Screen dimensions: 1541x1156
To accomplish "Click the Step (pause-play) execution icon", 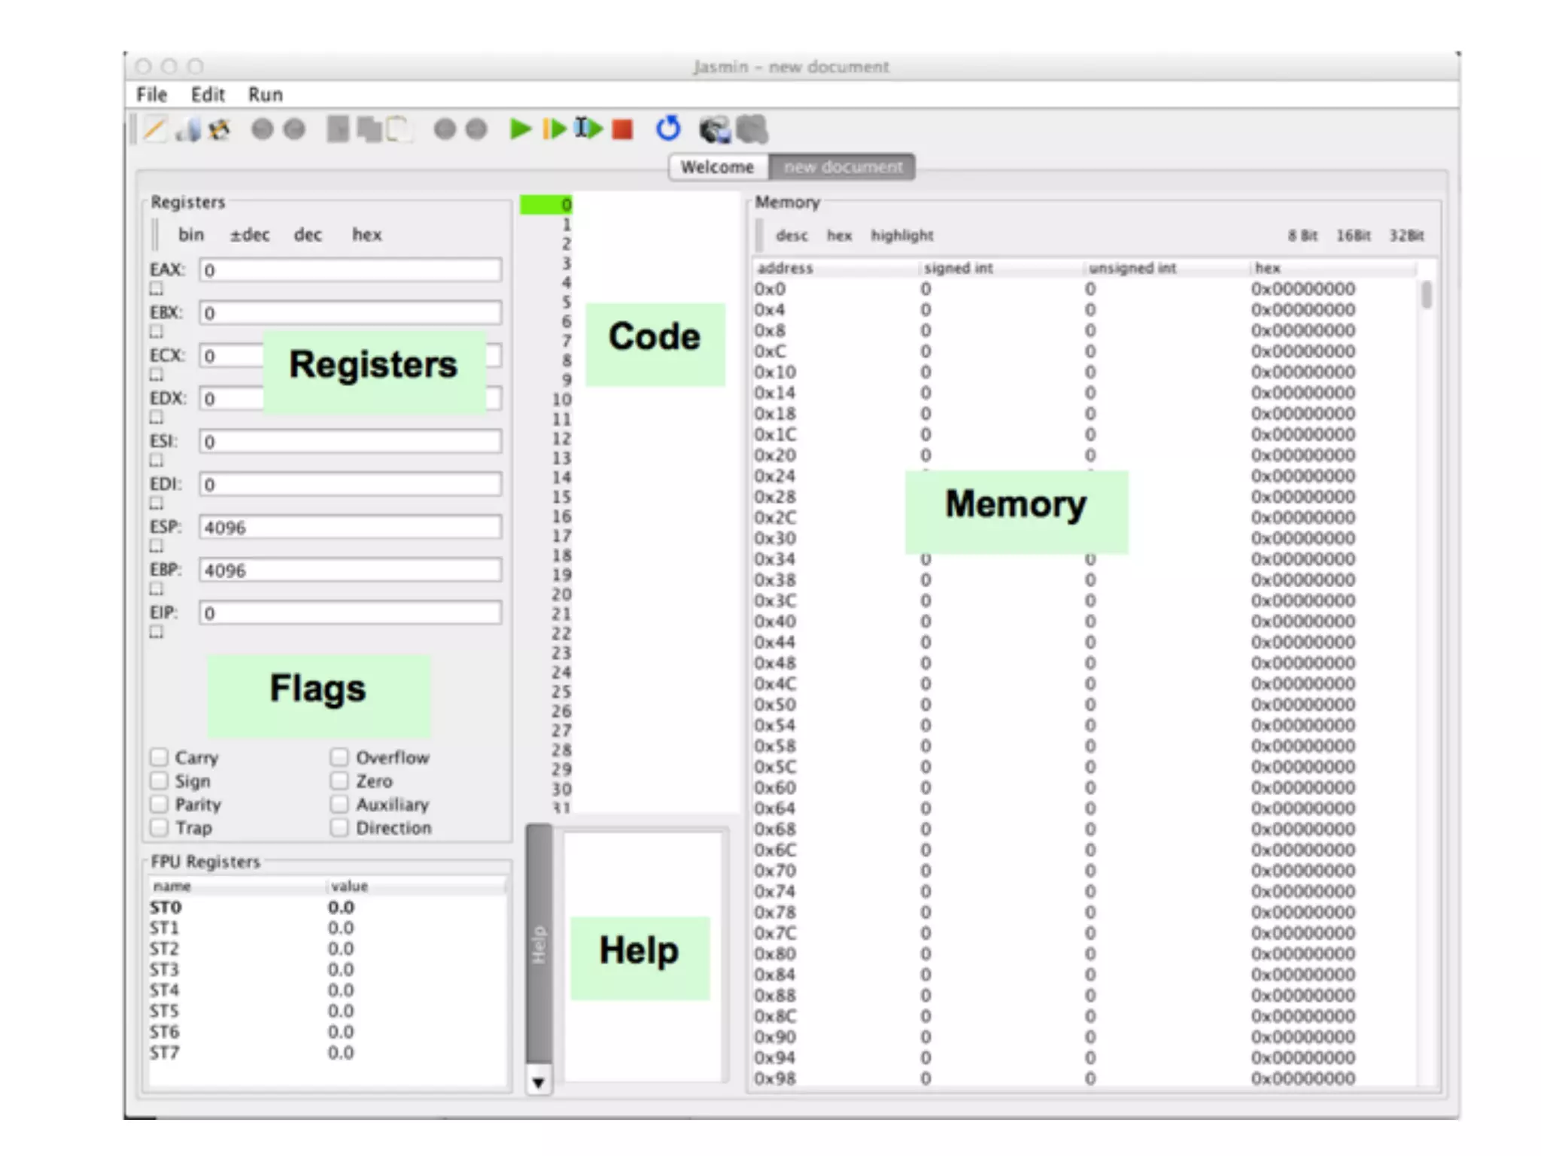I will 554,129.
